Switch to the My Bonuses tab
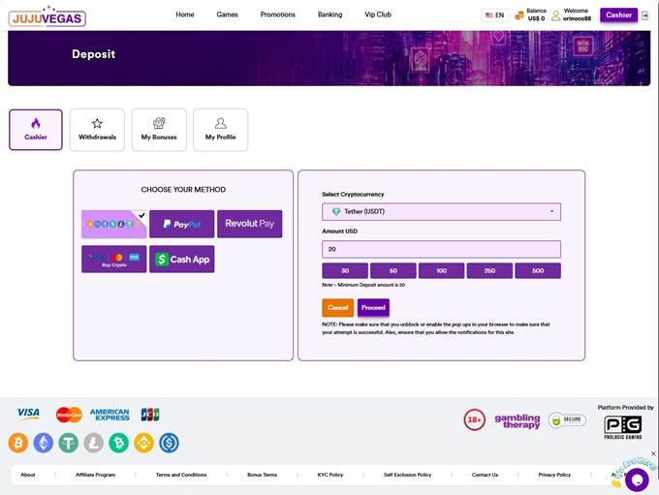 click(x=159, y=130)
